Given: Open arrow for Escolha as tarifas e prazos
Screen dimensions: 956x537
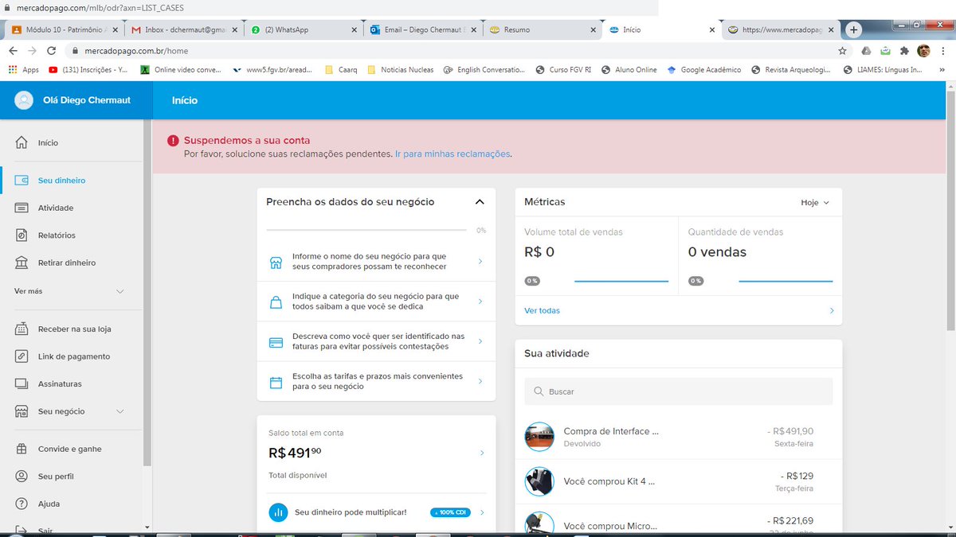Looking at the screenshot, I should click(480, 382).
